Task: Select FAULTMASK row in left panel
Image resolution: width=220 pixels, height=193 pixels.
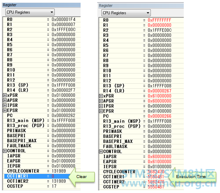Action: pyautogui.click(x=41, y=146)
